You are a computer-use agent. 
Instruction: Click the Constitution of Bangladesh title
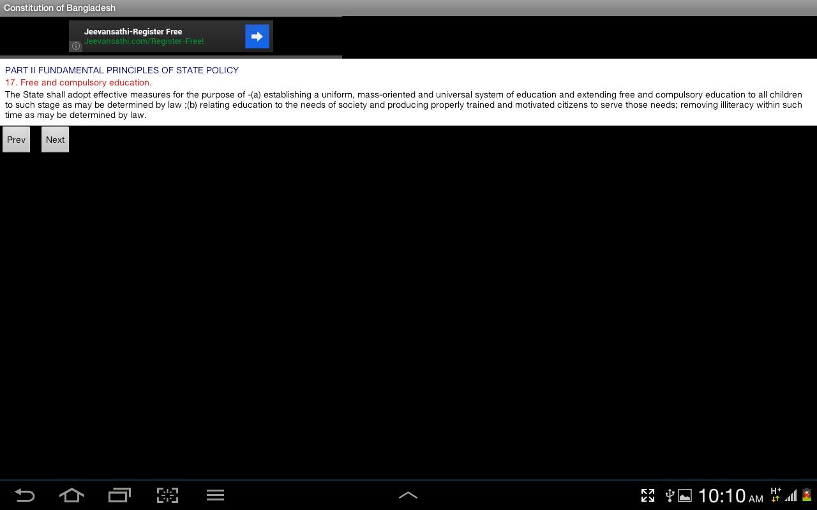pos(59,8)
